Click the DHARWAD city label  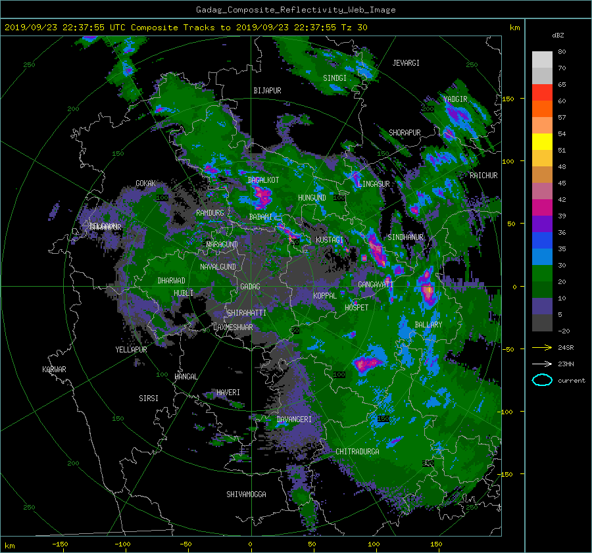[x=171, y=281]
